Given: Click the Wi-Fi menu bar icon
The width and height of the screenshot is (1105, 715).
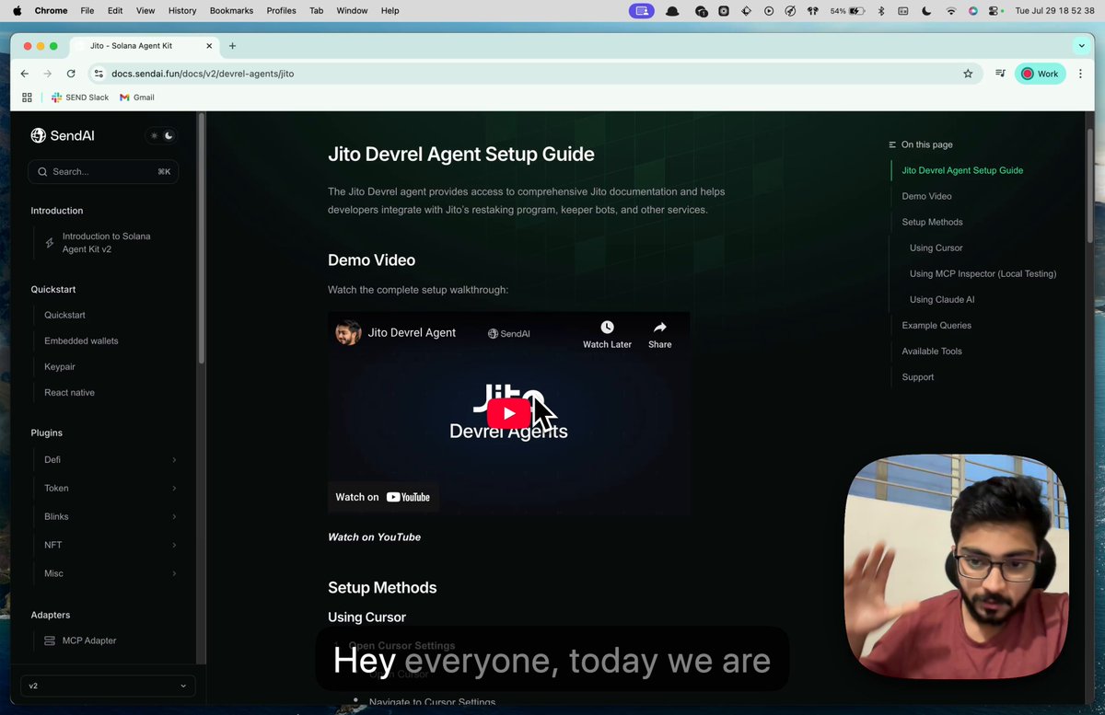Looking at the screenshot, I should (950, 11).
